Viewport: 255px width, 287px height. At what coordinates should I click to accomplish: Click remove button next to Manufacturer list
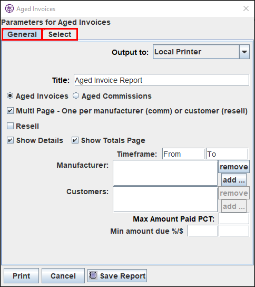234,167
